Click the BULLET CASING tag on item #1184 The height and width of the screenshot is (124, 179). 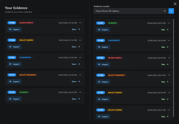[26, 40]
